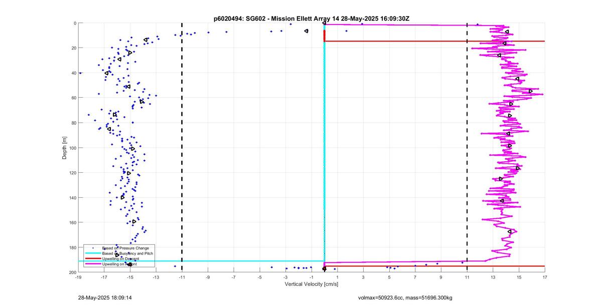This screenshot has width=602, height=306.
Task: Click legend entry 'Based on Buoyancy and Pitch'
Action: [x=127, y=254]
